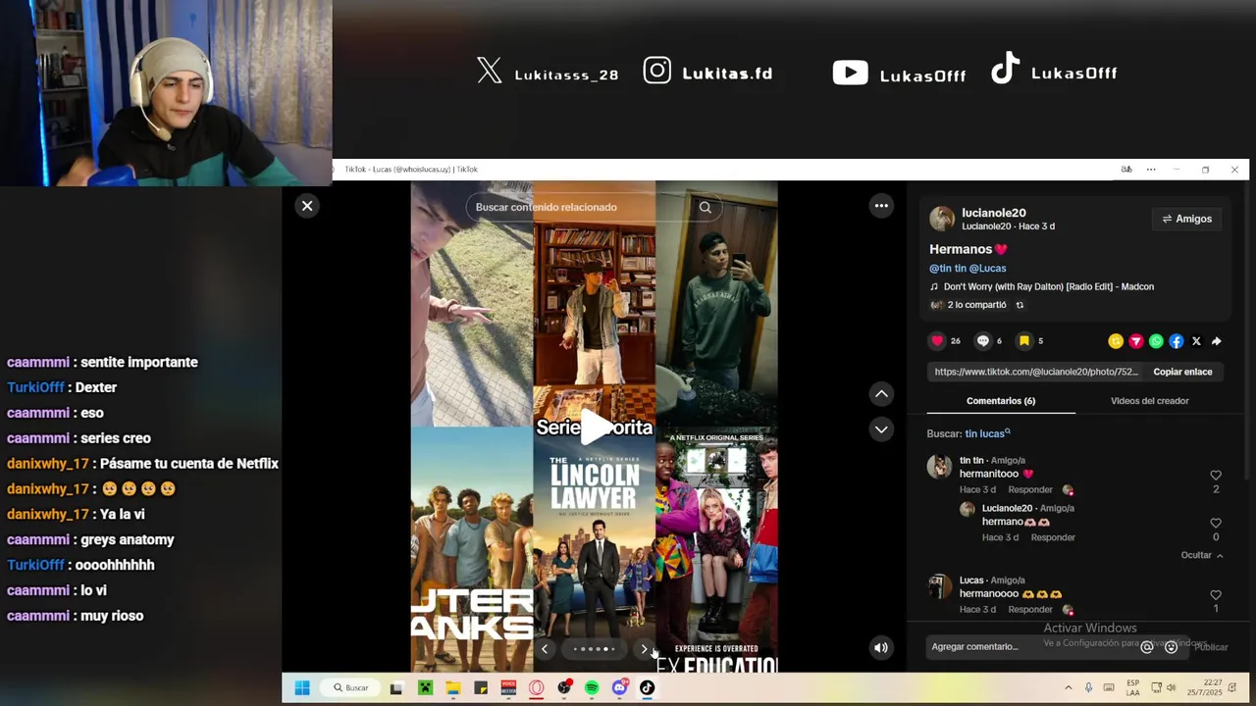Screen dimensions: 1256x706
Task: Insert mention with @ icon in comment box
Action: (1146, 647)
